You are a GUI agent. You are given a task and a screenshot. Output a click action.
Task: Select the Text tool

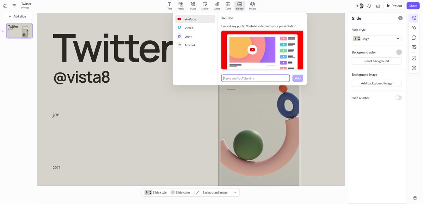point(170,6)
